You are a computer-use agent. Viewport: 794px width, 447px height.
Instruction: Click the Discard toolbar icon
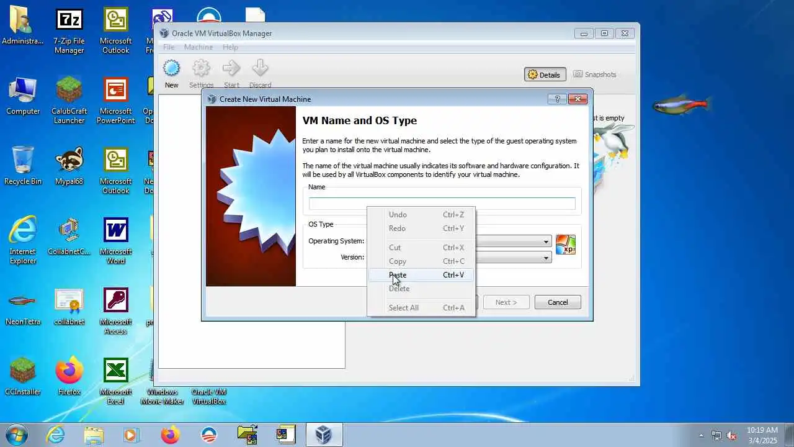click(x=260, y=74)
